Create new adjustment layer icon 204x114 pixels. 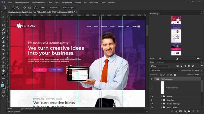coord(185,111)
